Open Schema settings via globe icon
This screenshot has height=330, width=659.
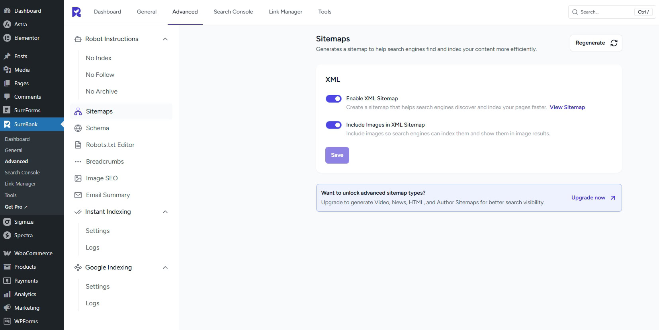pos(78,128)
